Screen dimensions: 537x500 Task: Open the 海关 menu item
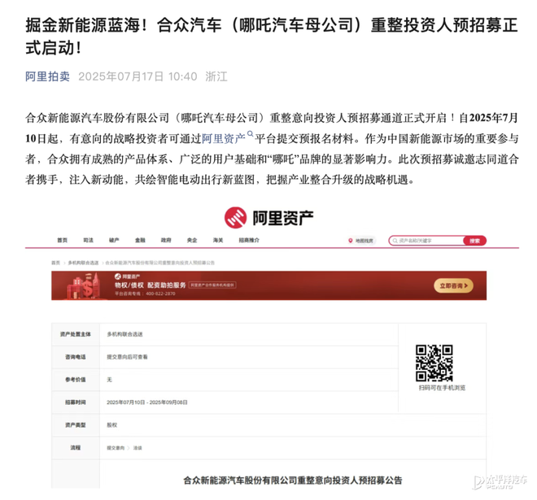[x=218, y=241]
